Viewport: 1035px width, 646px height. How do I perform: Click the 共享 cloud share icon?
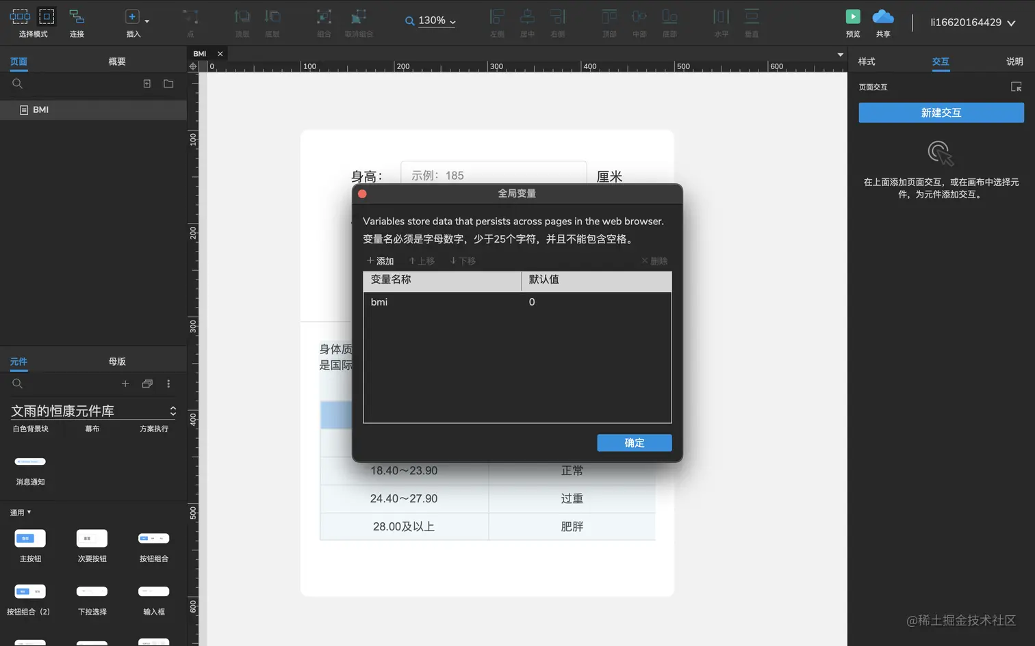[883, 16]
